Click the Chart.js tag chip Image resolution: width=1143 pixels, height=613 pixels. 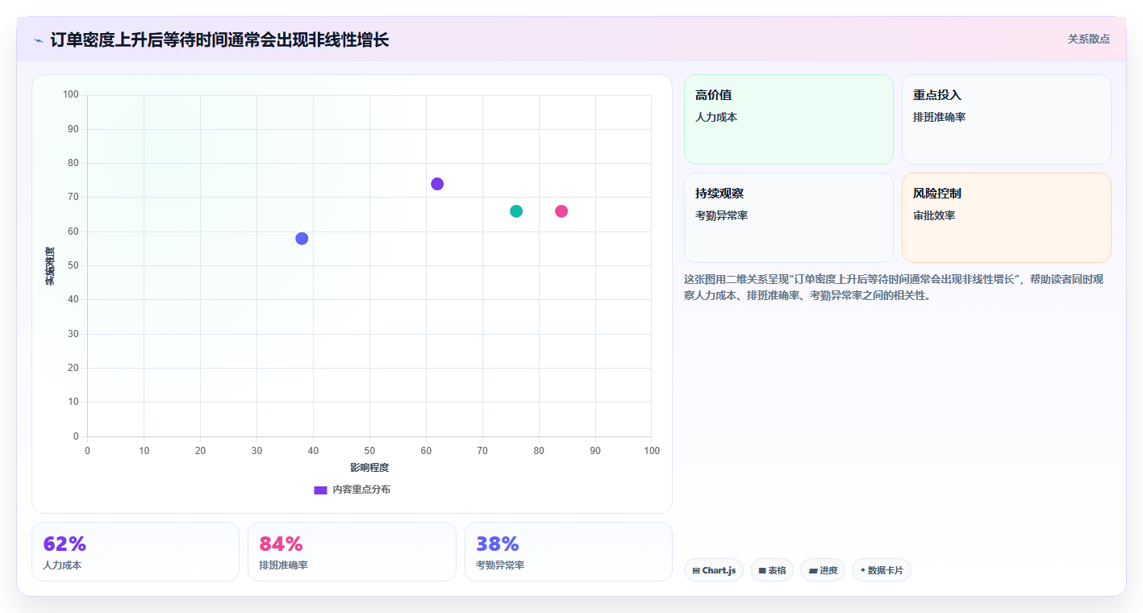714,570
